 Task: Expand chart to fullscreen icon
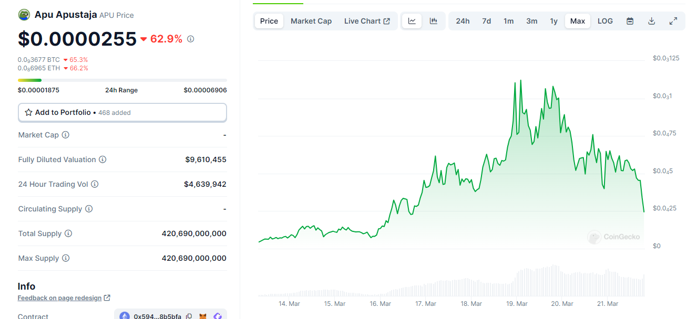[673, 21]
